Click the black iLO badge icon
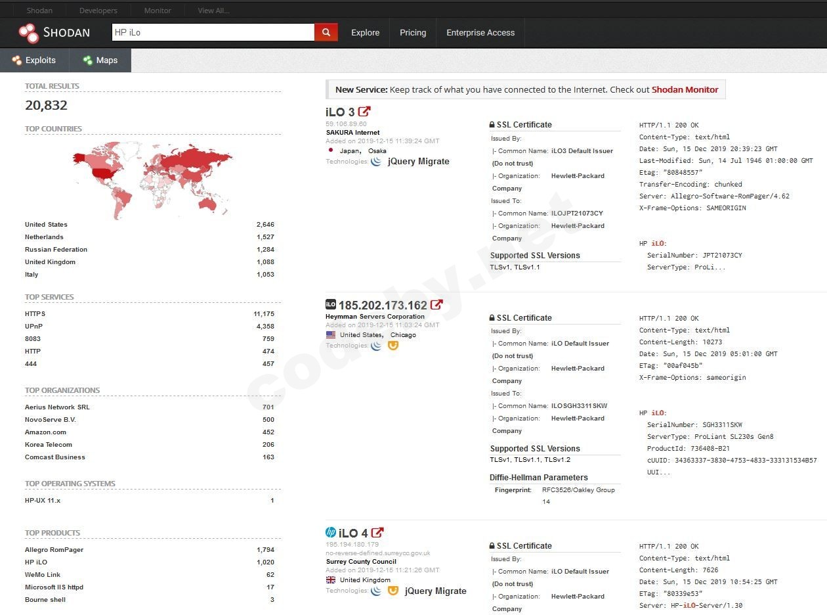The image size is (827, 615). (331, 304)
